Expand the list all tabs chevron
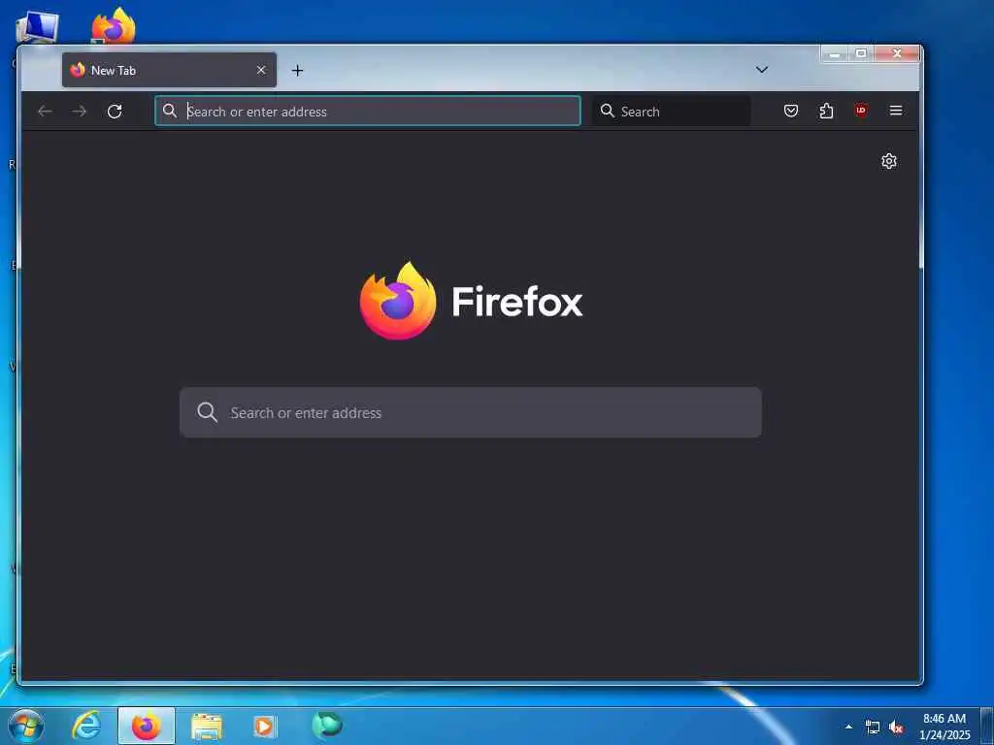 pyautogui.click(x=762, y=70)
